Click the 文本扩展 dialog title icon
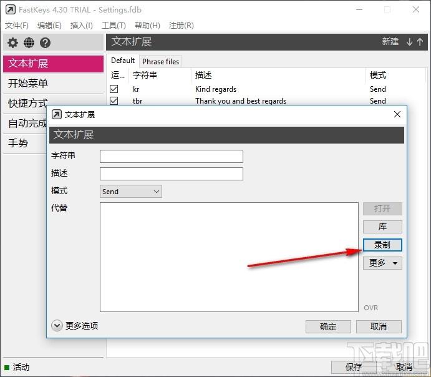The height and width of the screenshot is (377, 431). [x=57, y=114]
